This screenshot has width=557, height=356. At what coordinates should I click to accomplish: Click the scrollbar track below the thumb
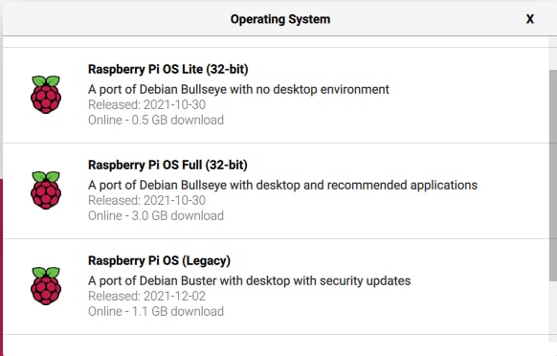click(553, 309)
